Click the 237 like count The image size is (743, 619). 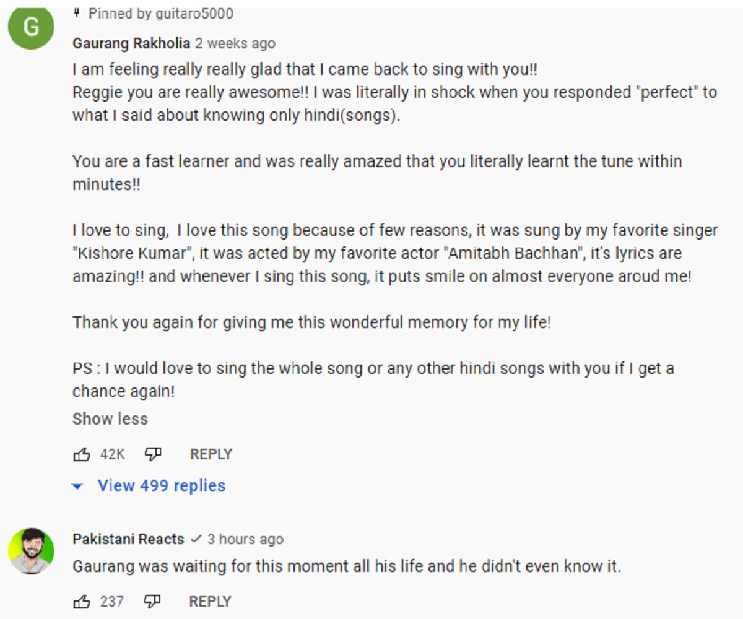pos(112,601)
